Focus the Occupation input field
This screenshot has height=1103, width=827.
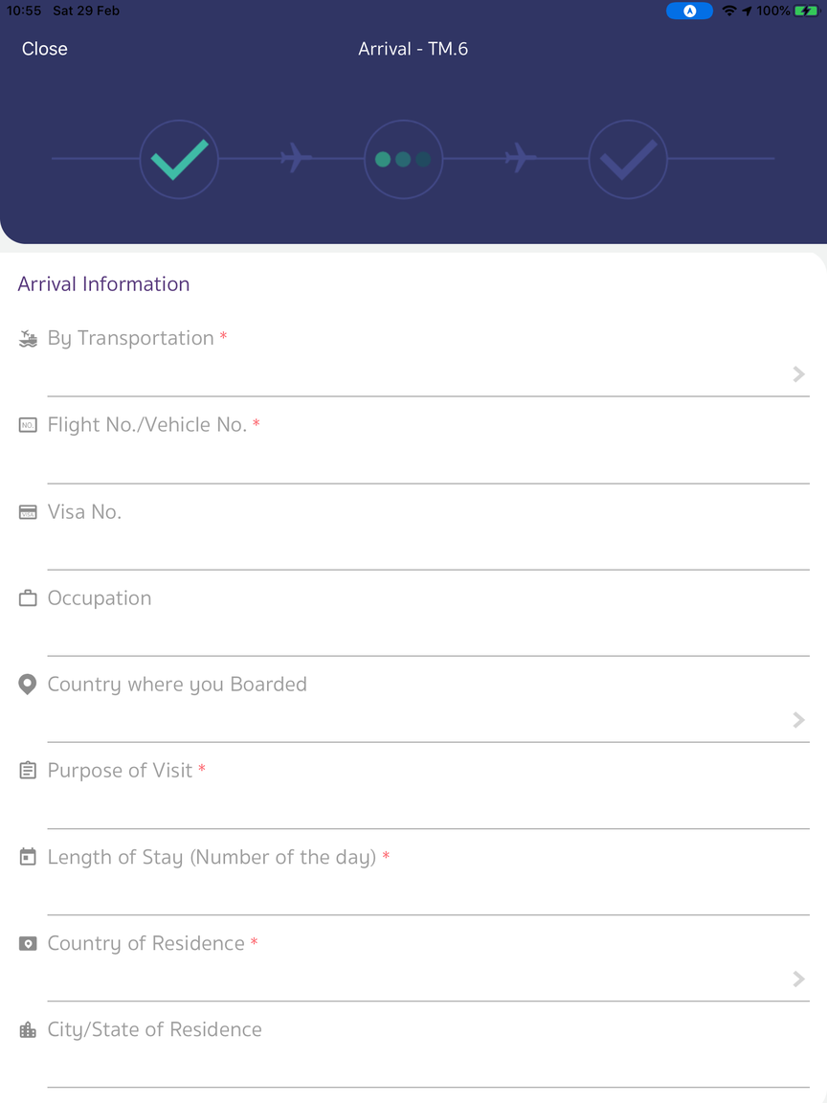coord(428,635)
